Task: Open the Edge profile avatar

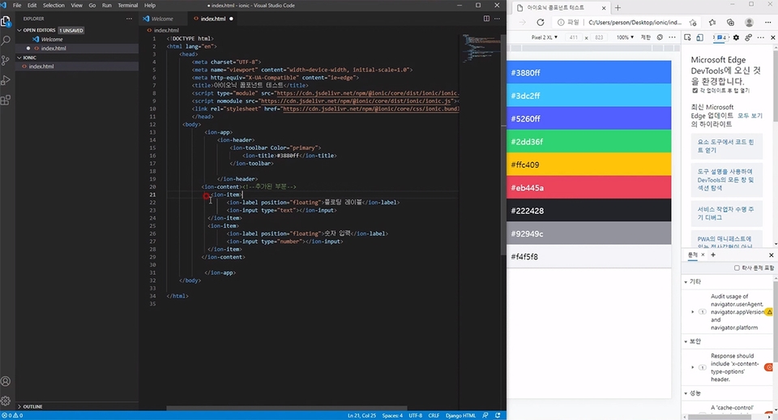Action: pos(749,23)
